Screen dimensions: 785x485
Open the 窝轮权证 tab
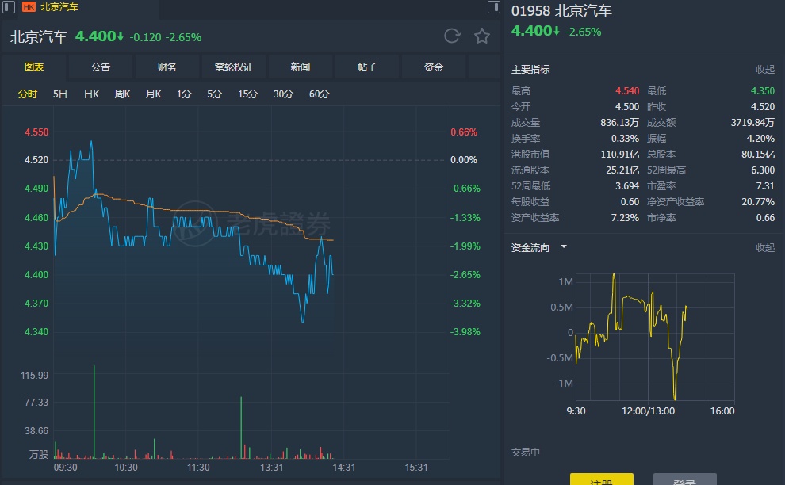pyautogui.click(x=234, y=67)
